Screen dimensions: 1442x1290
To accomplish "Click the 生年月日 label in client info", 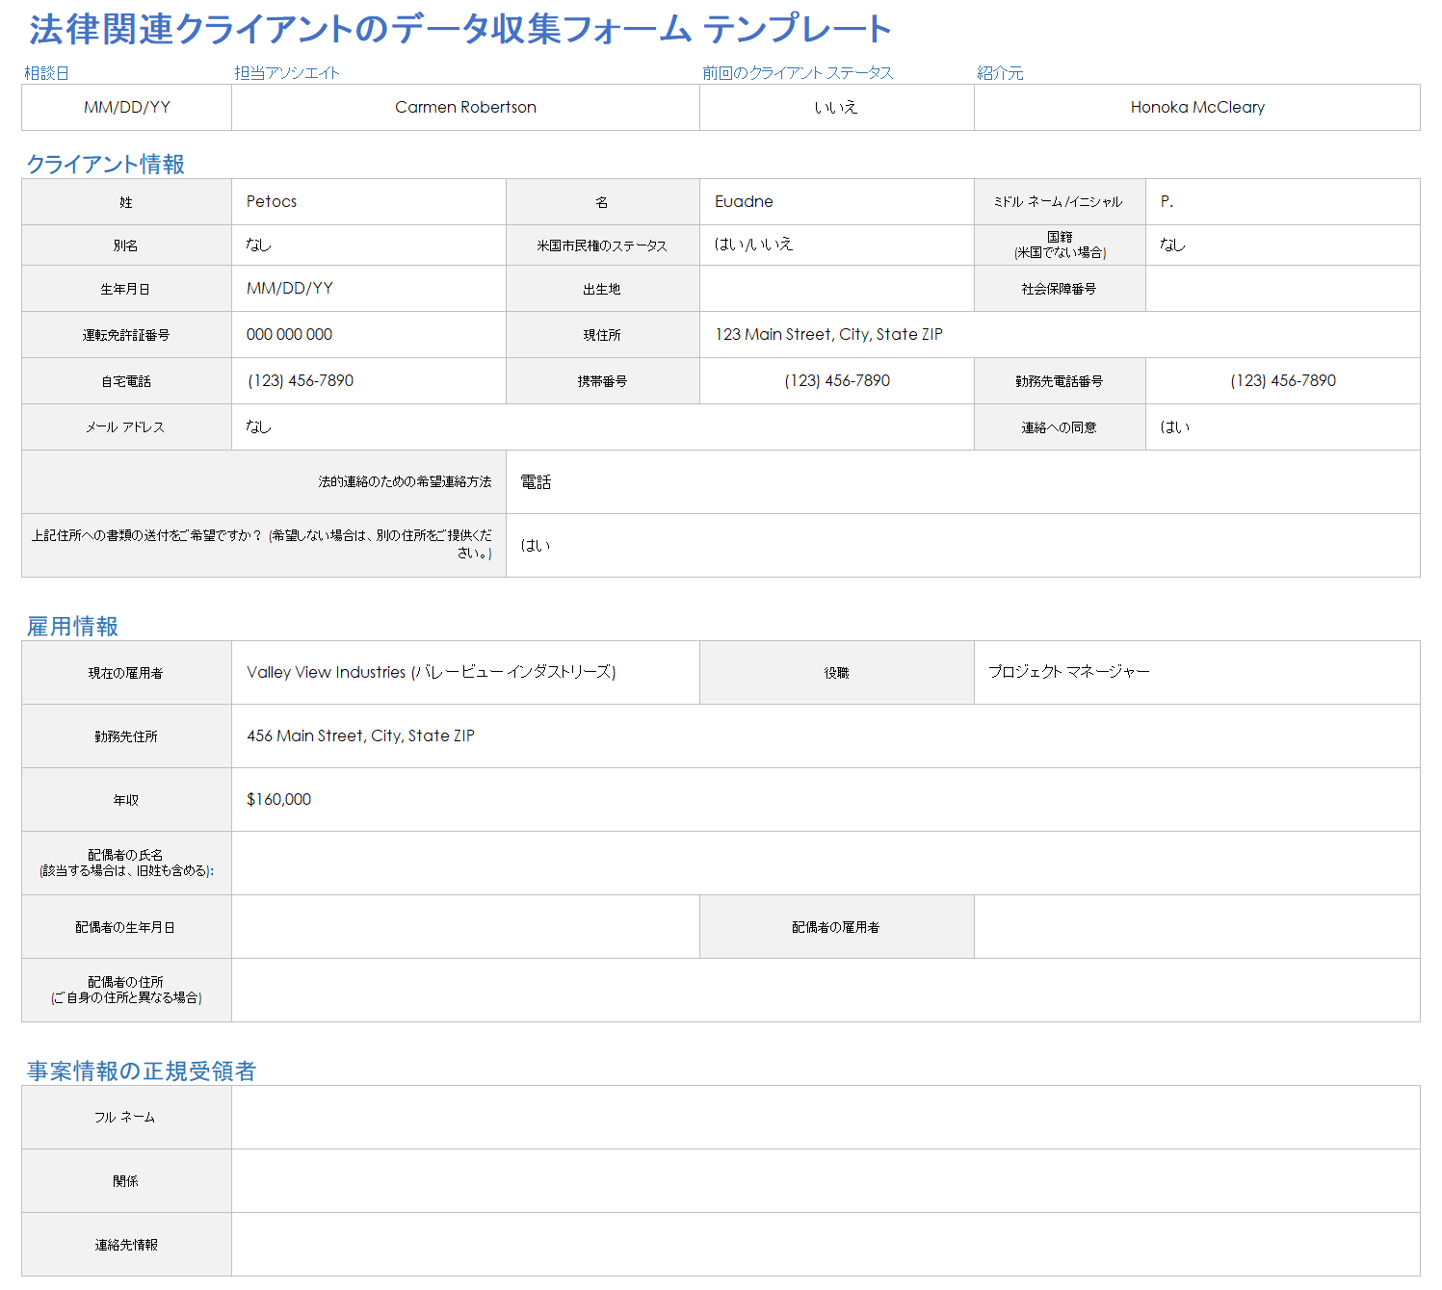I will pyautogui.click(x=126, y=288).
